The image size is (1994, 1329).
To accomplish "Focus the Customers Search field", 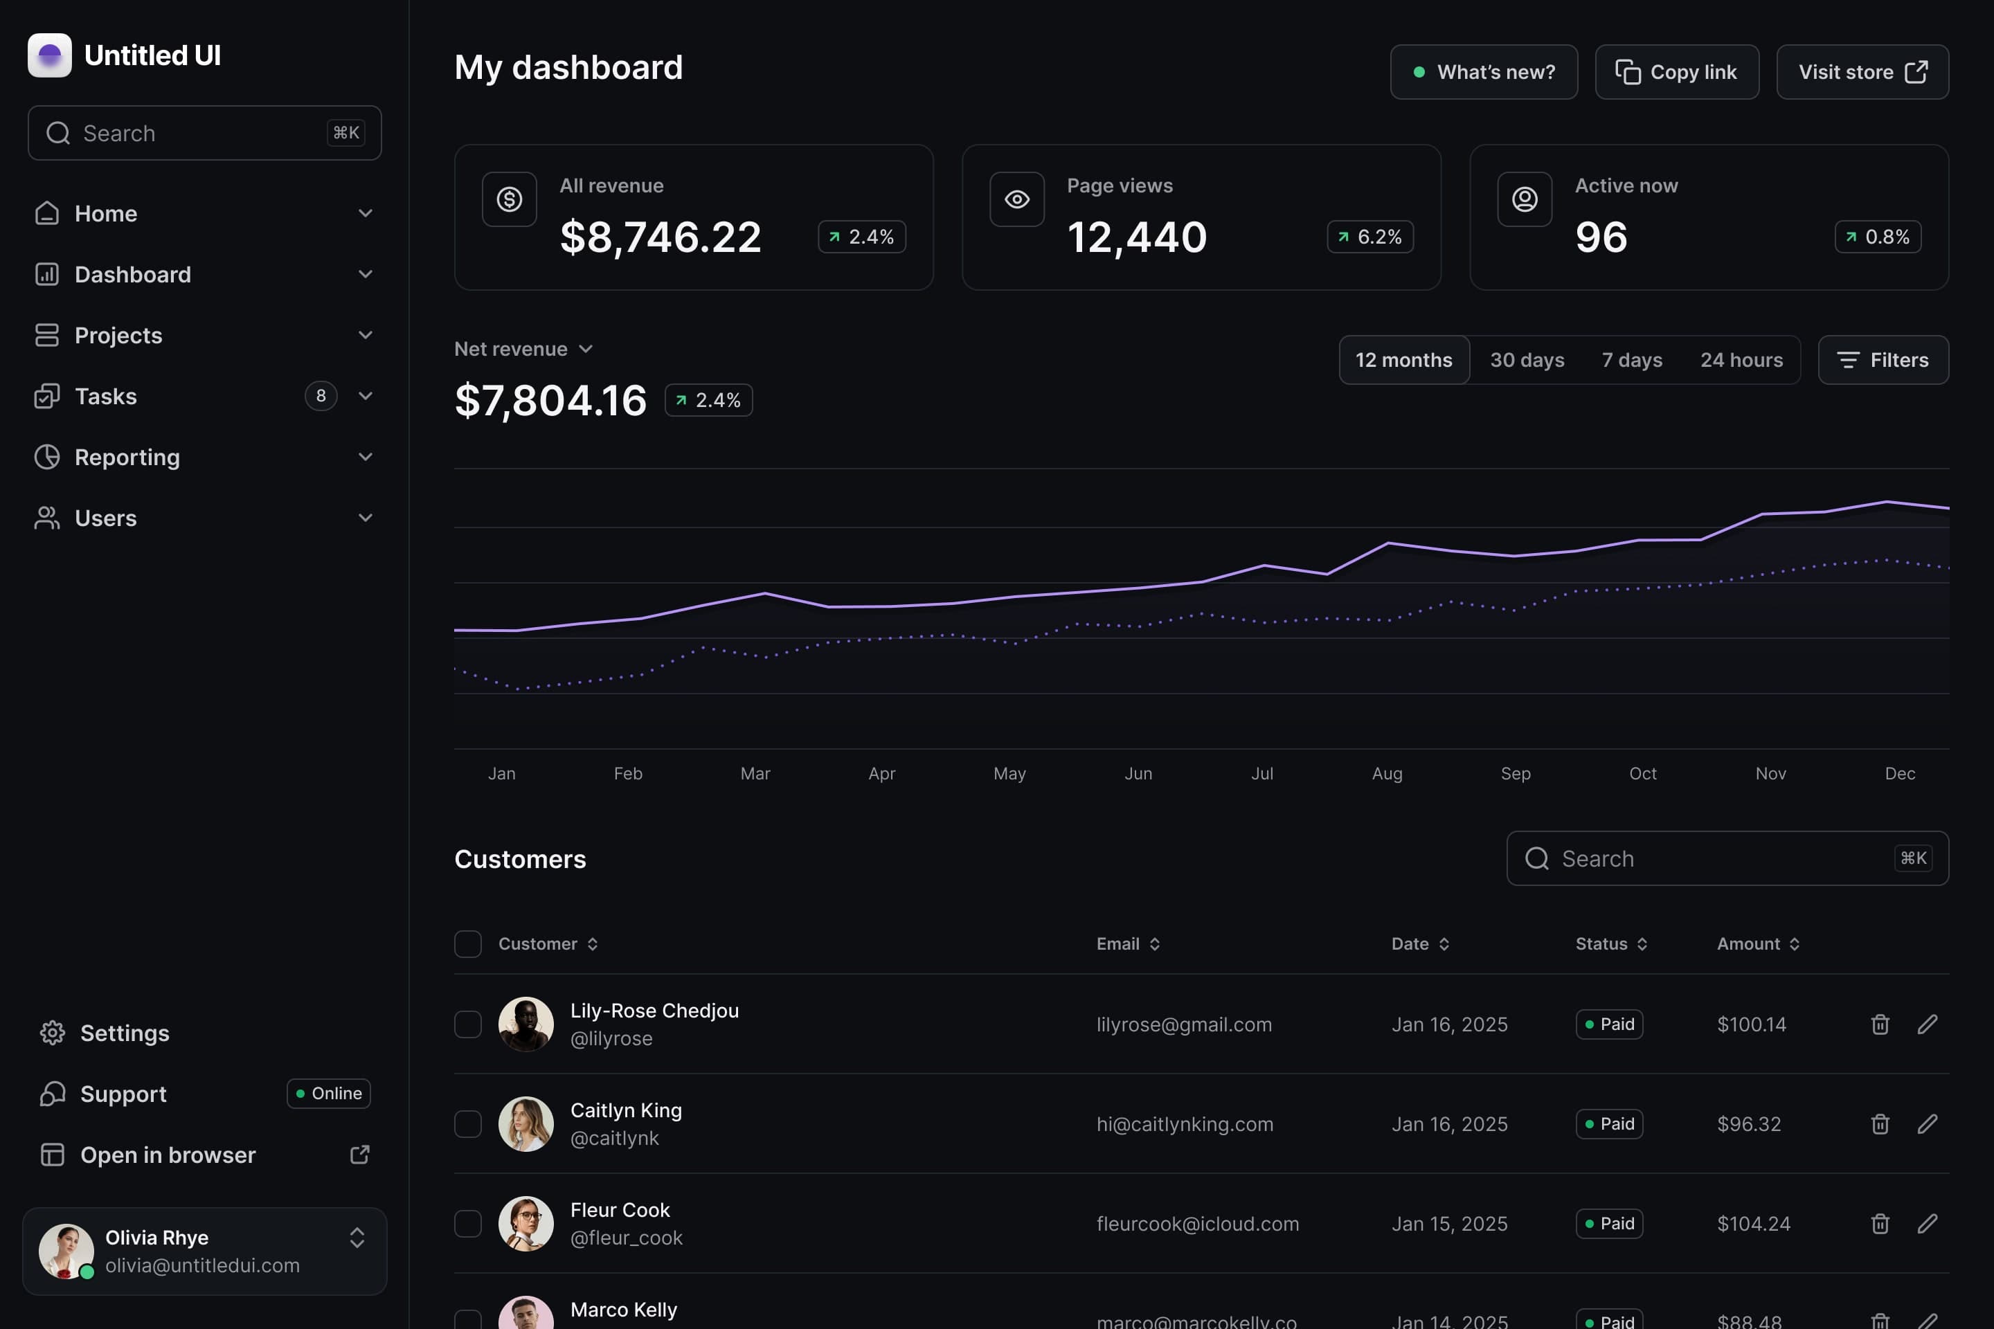I will (1727, 858).
